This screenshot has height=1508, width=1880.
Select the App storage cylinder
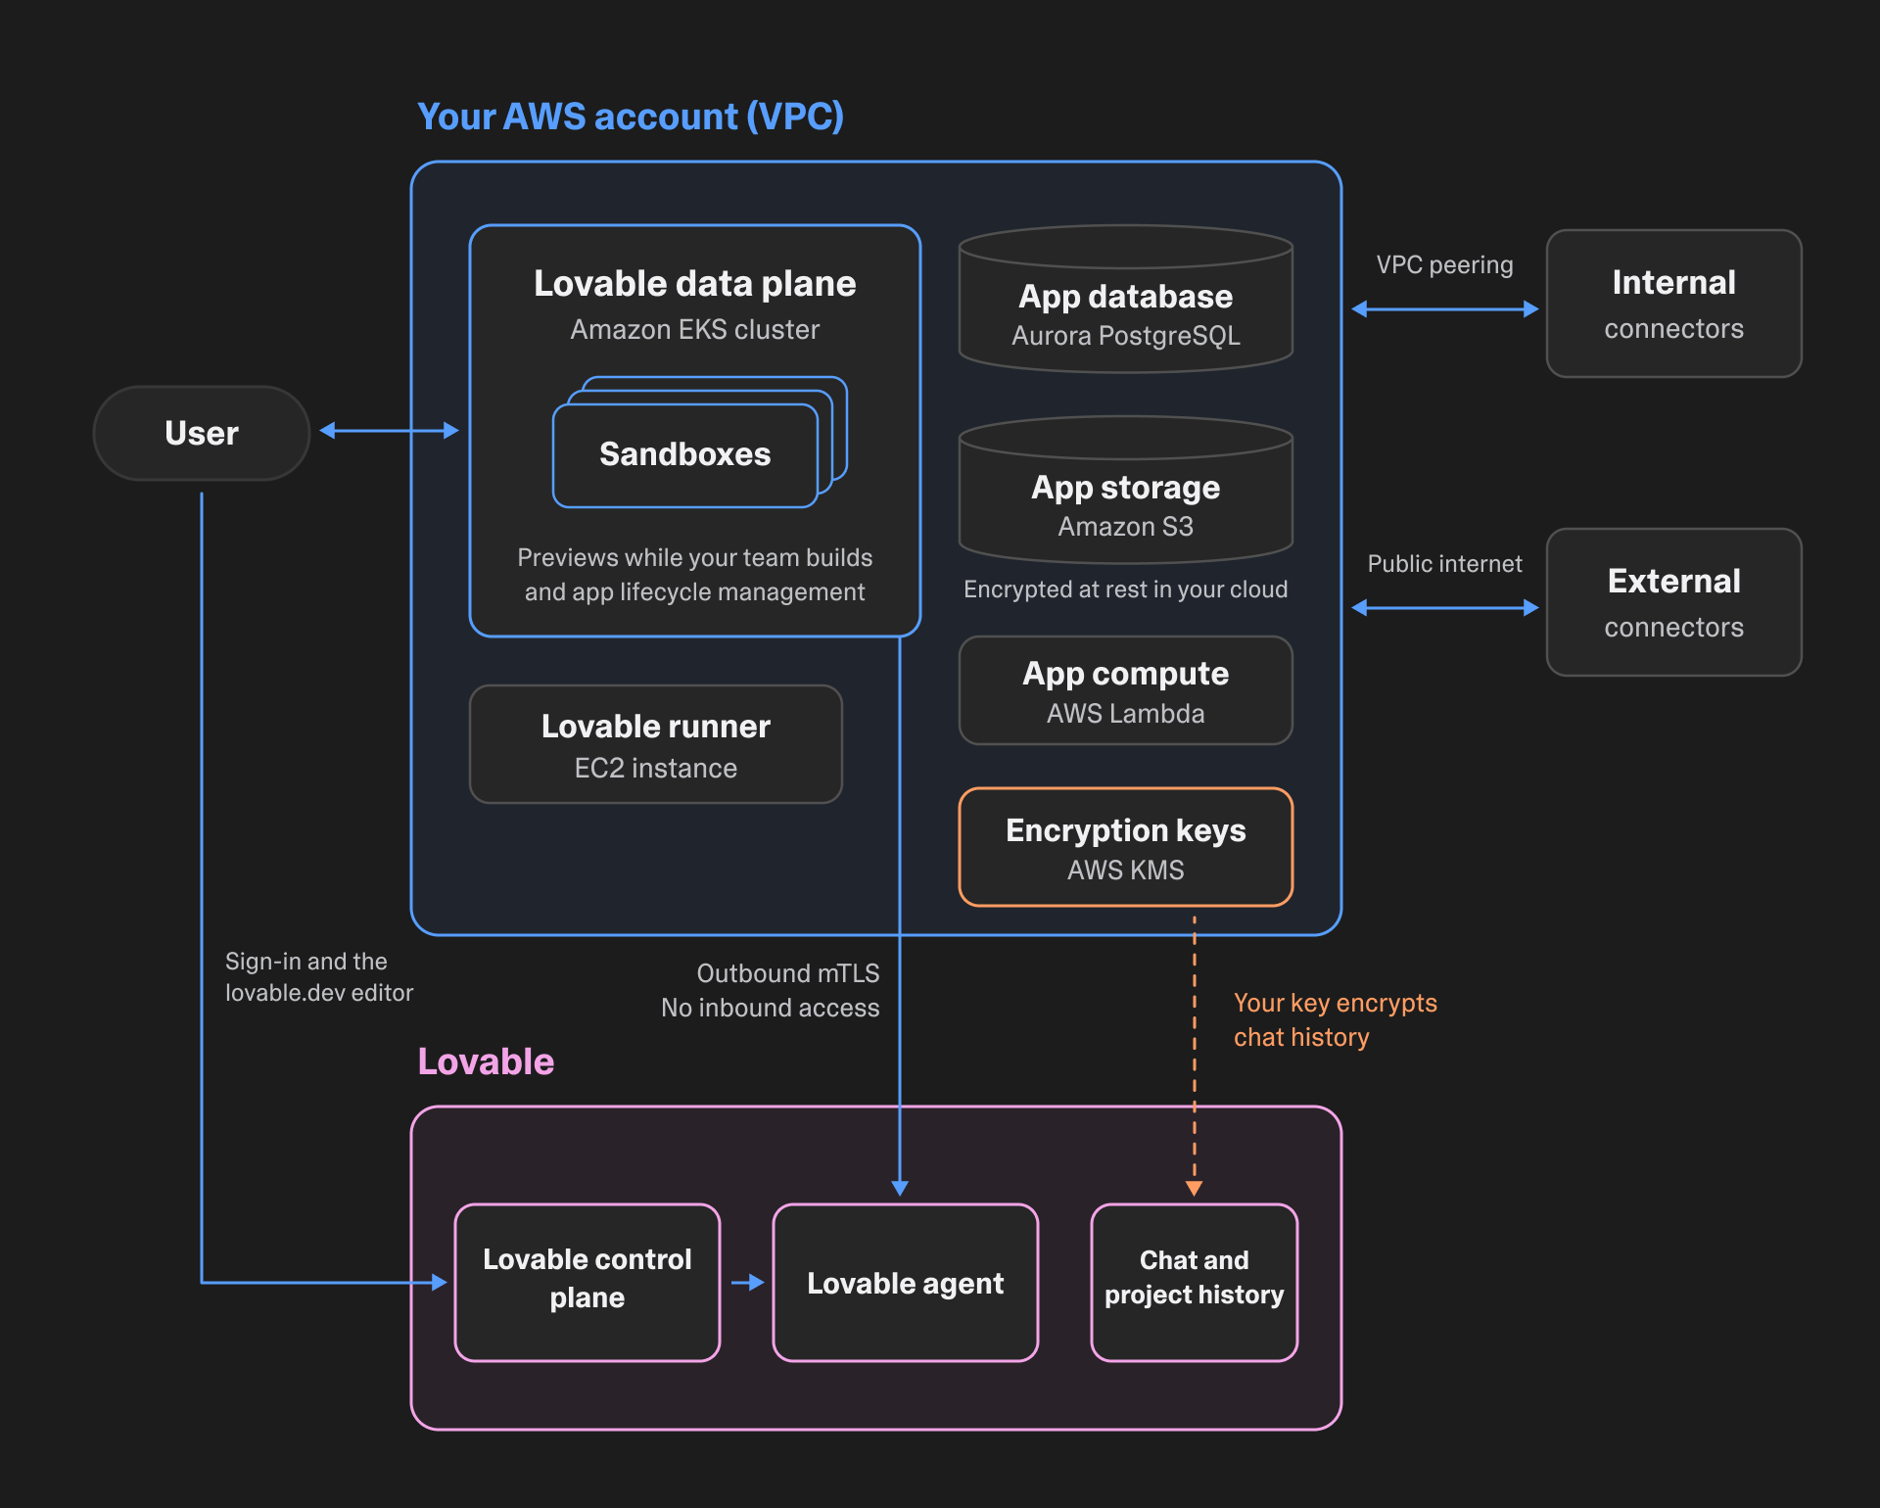[1126, 490]
